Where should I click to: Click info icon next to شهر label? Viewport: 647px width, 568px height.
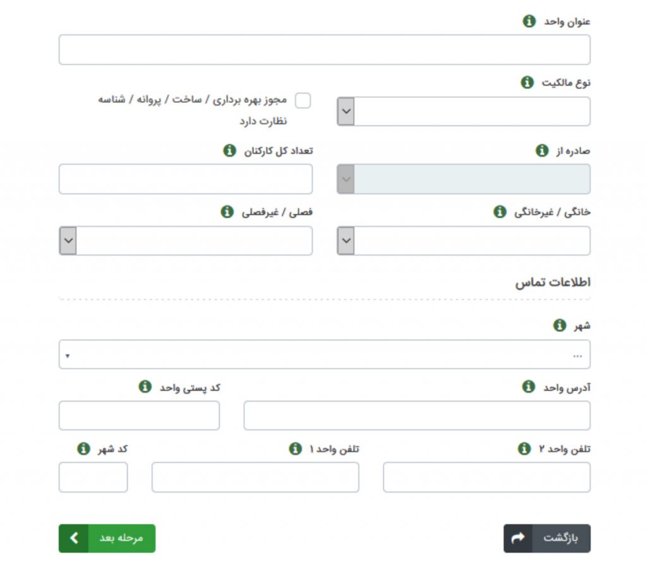[x=559, y=325]
